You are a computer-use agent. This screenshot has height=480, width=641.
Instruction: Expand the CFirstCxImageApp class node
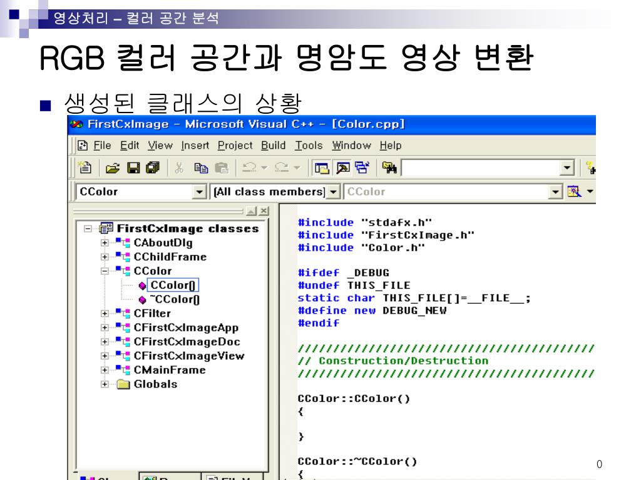click(105, 327)
